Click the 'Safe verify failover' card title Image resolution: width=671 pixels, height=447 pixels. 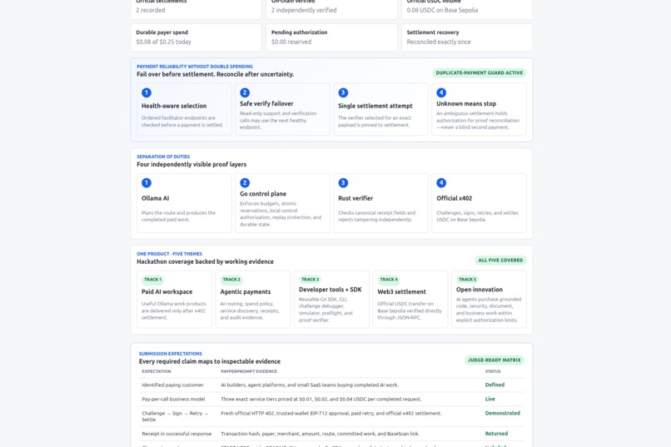tap(266, 103)
